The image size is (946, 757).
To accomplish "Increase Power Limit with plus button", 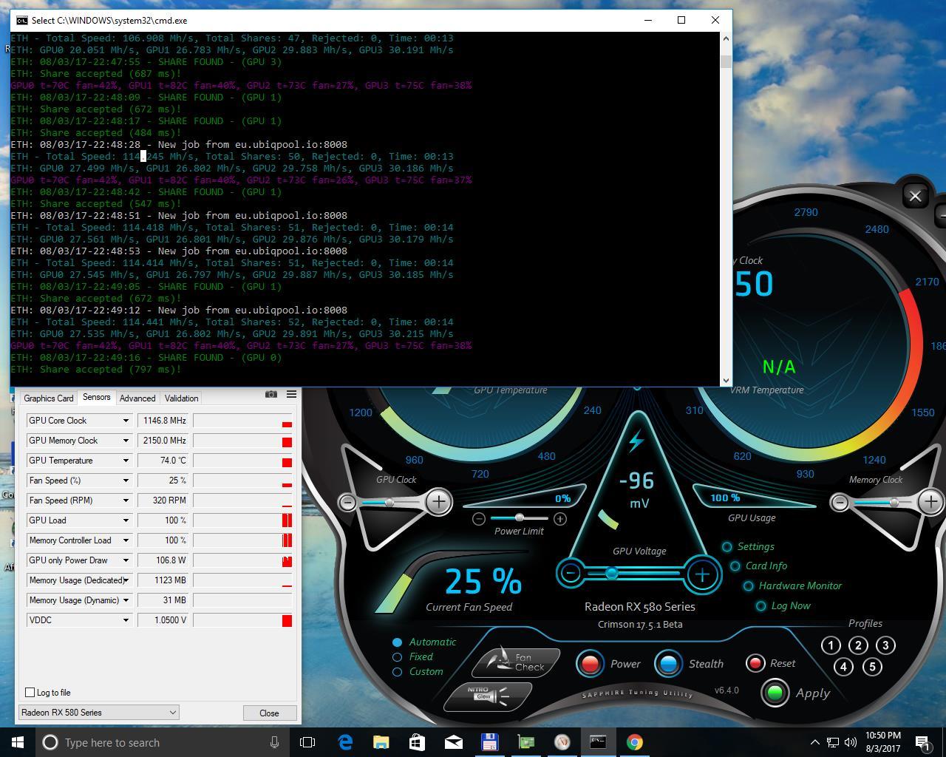I will pyautogui.click(x=560, y=519).
